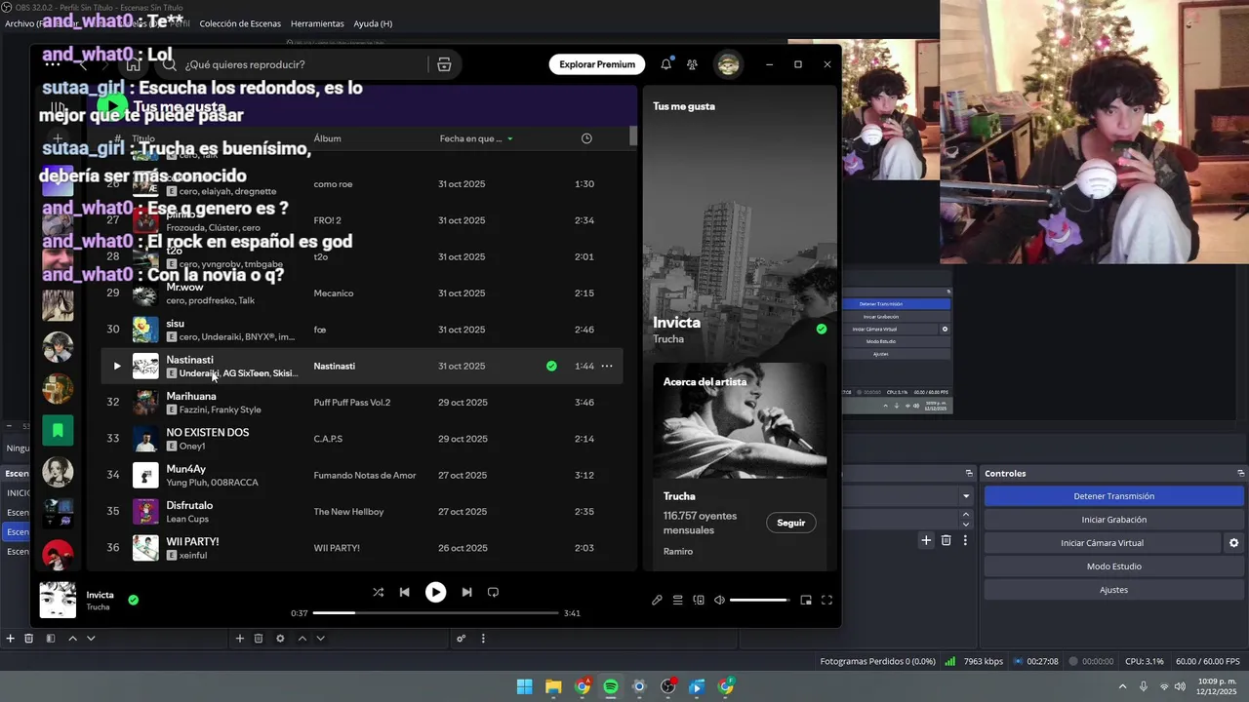Screen dimensions: 1249x702
Task: Toggle Iniciar Grabación in OBS controls
Action: click(x=1113, y=520)
